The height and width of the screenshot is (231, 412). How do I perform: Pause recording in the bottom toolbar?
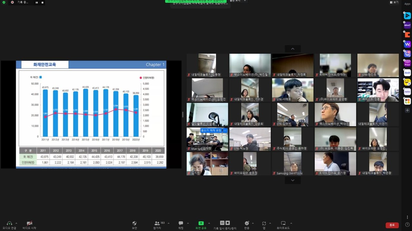tap(222, 223)
